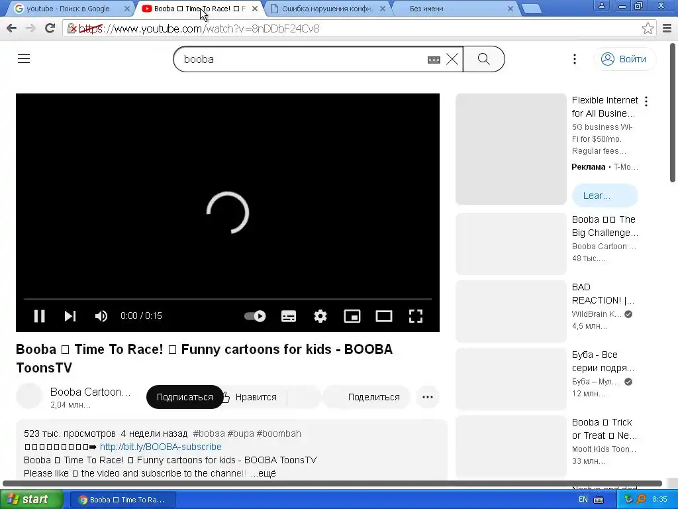Click the orange magnifier tray icon
The height and width of the screenshot is (509, 678).
(x=641, y=500)
